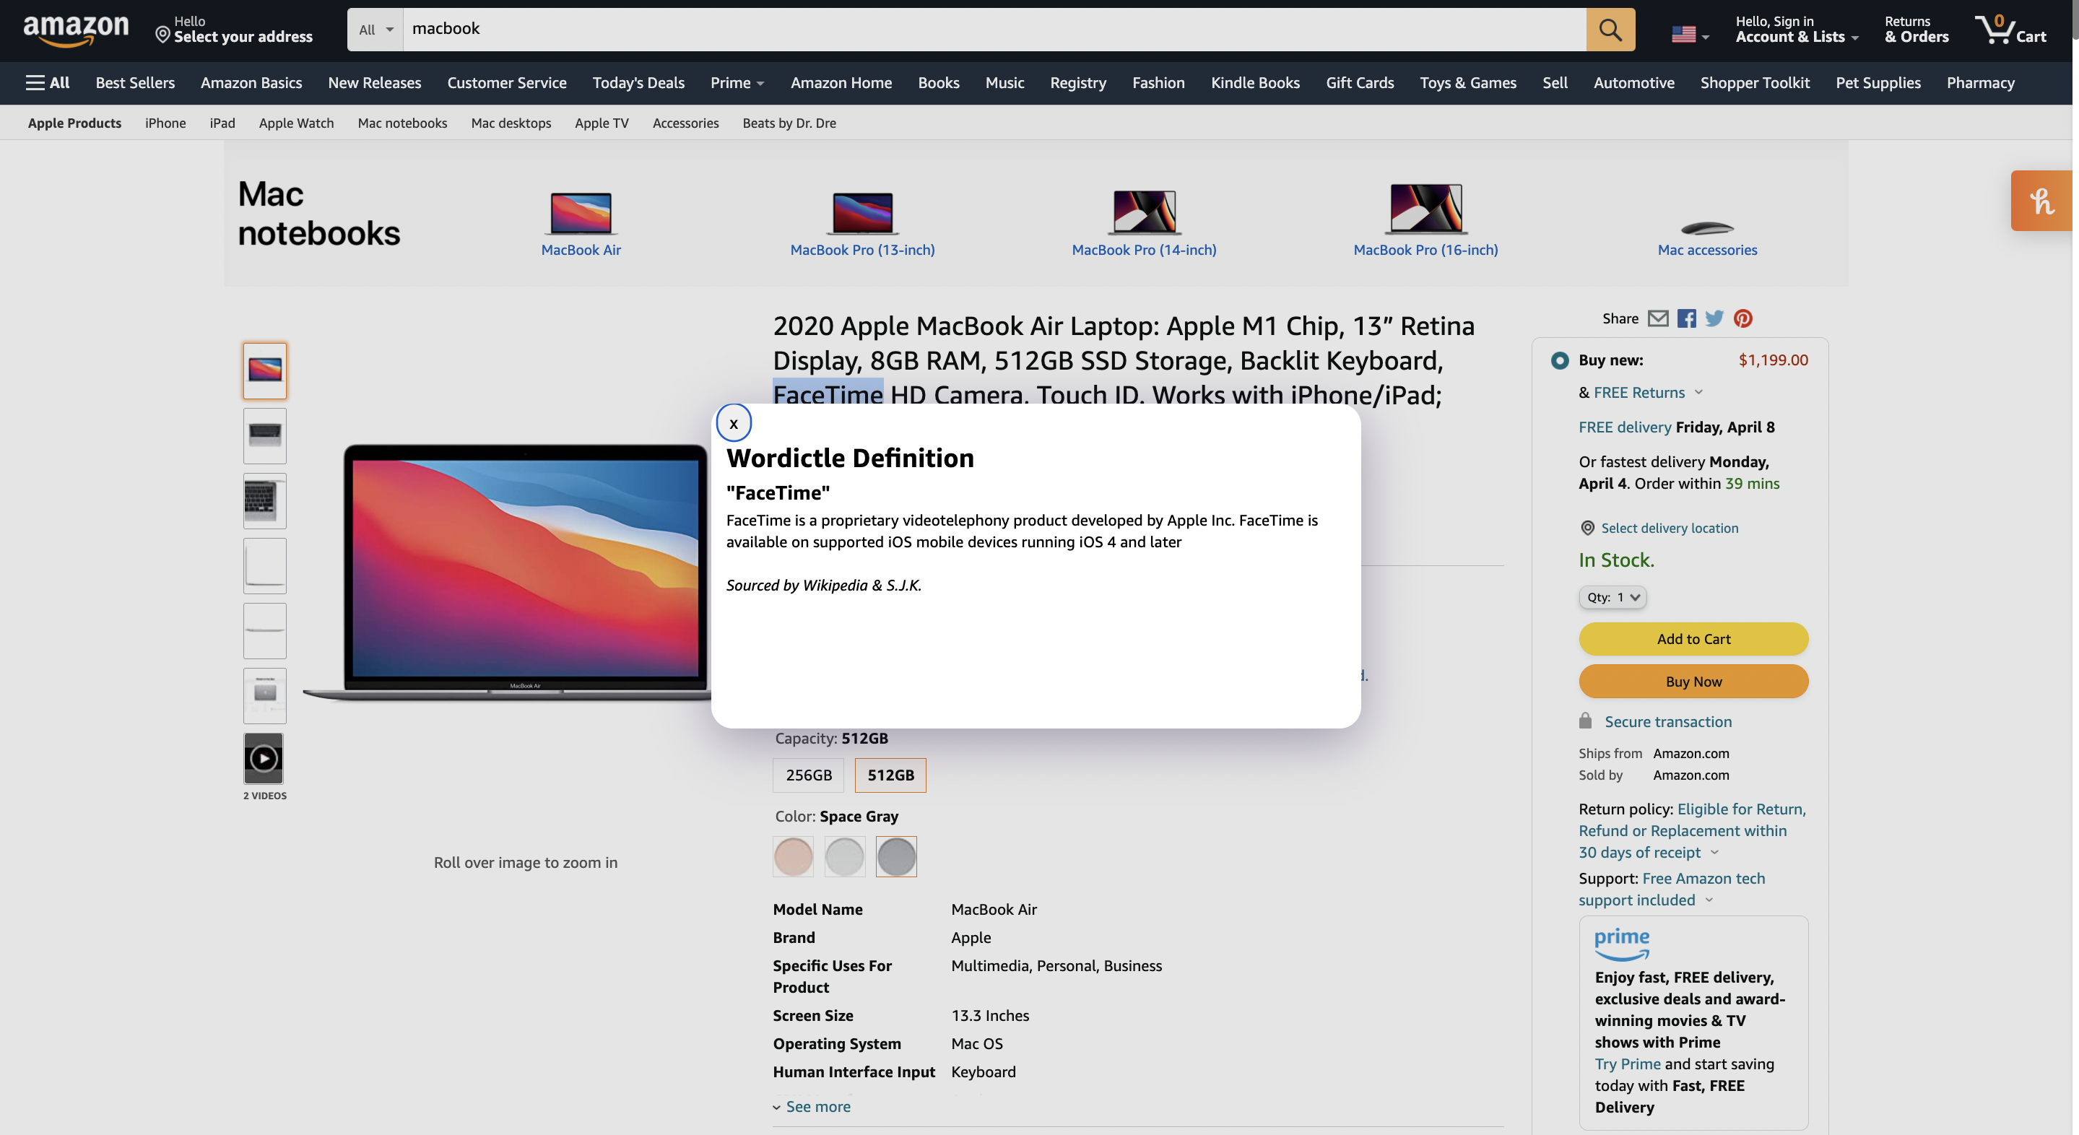Share via email envelope icon

tap(1657, 318)
